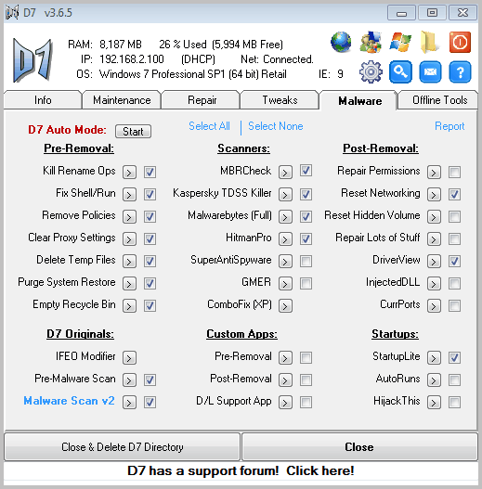Launch HijackThis arrow button
This screenshot has width=482, height=489.
point(434,402)
